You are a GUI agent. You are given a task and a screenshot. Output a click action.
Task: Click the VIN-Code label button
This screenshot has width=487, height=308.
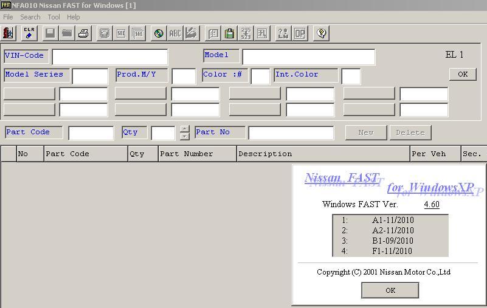pyautogui.click(x=26, y=56)
